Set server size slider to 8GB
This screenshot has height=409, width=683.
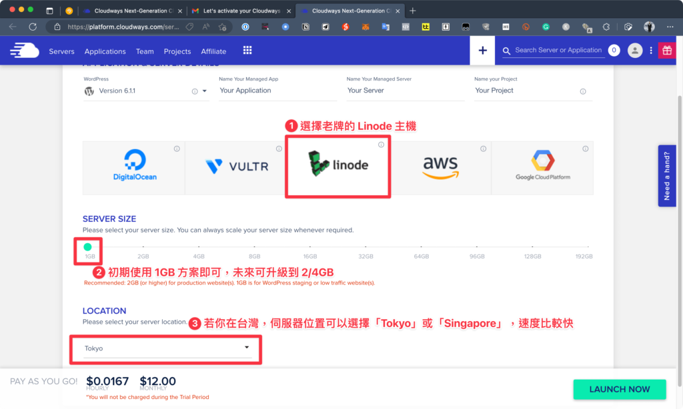coord(254,247)
